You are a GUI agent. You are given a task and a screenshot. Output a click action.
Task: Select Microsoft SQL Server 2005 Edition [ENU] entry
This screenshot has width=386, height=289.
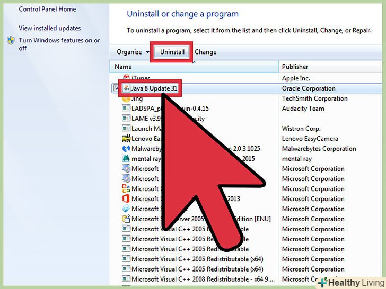pos(201,219)
